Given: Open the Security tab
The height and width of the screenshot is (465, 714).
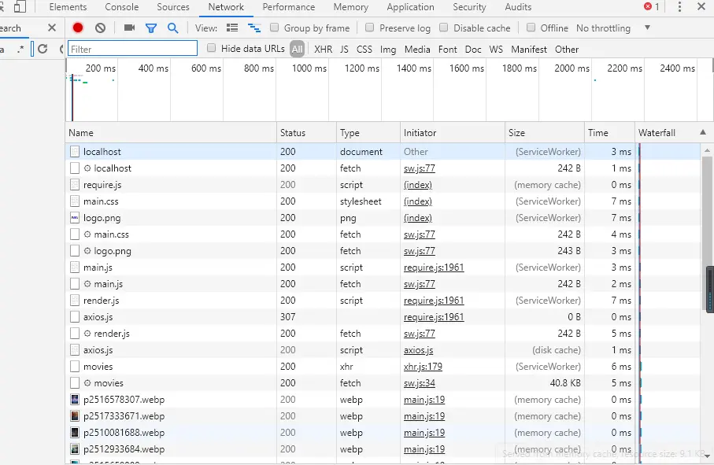Looking at the screenshot, I should click(x=469, y=7).
